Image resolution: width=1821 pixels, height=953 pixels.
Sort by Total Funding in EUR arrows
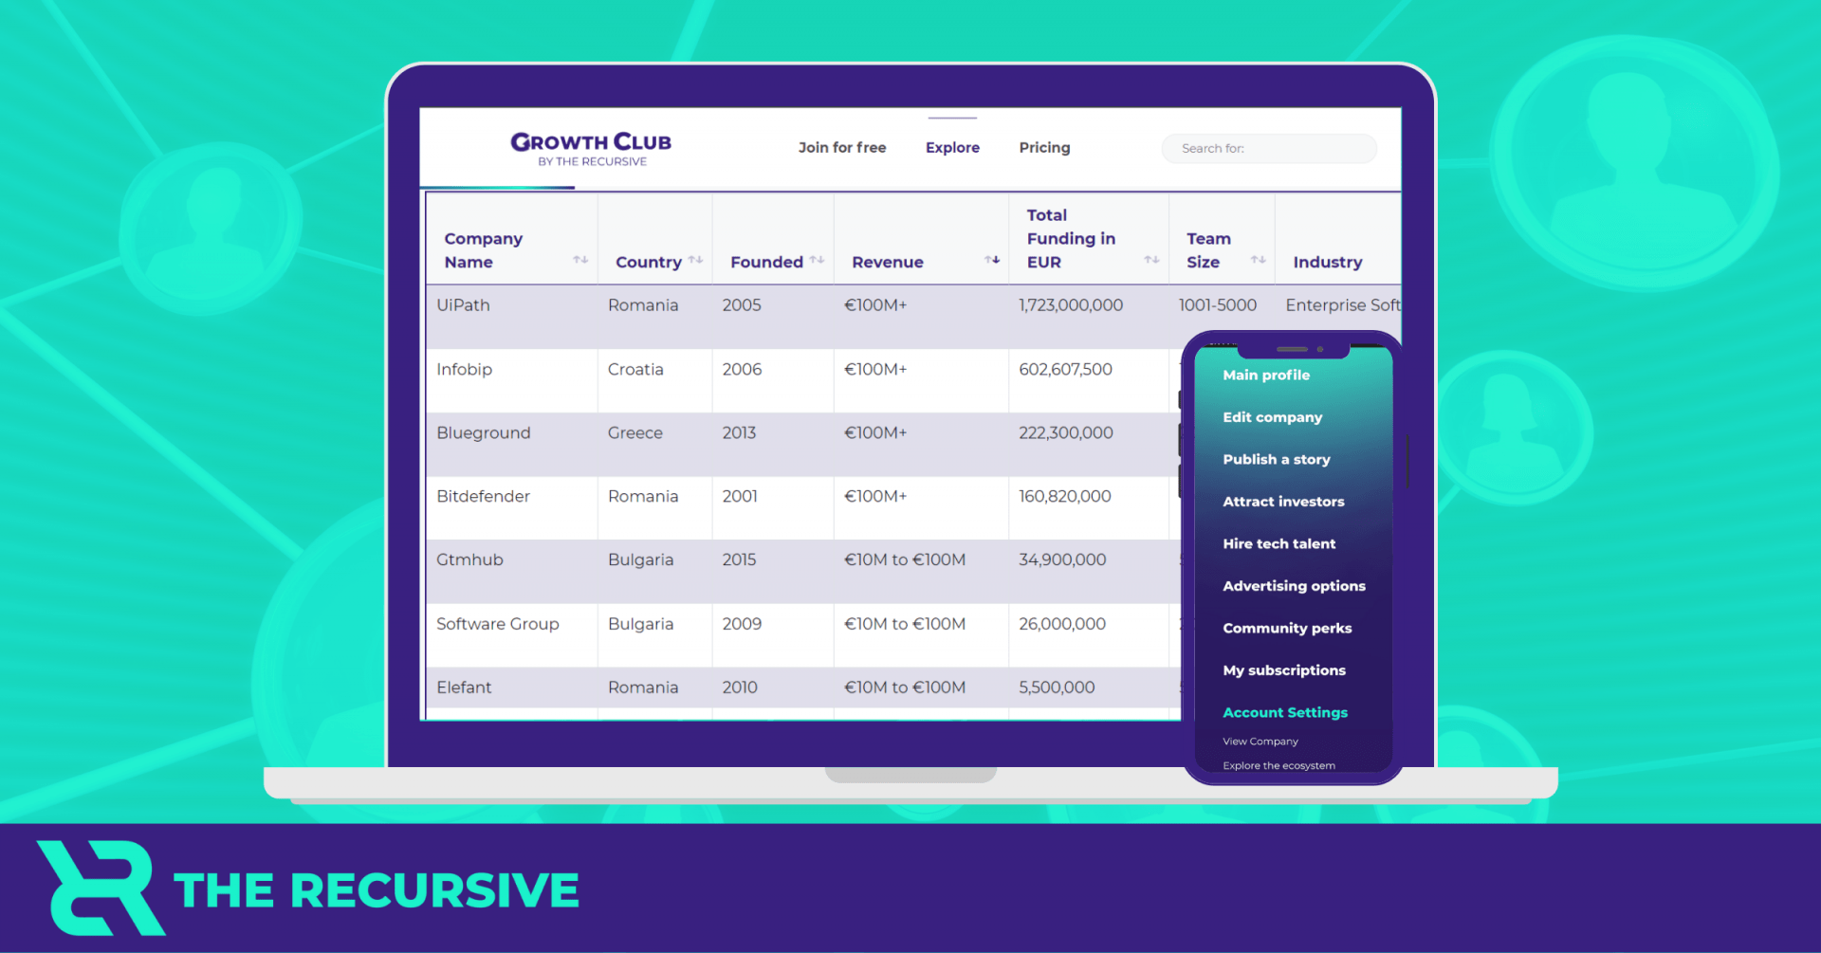(x=1151, y=260)
